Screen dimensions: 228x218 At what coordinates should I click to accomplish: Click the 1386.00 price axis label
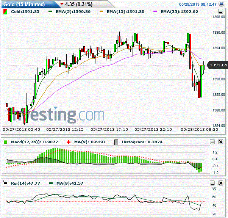point(219,110)
